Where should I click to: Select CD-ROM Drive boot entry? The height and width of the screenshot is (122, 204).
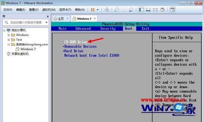[x=76, y=42]
